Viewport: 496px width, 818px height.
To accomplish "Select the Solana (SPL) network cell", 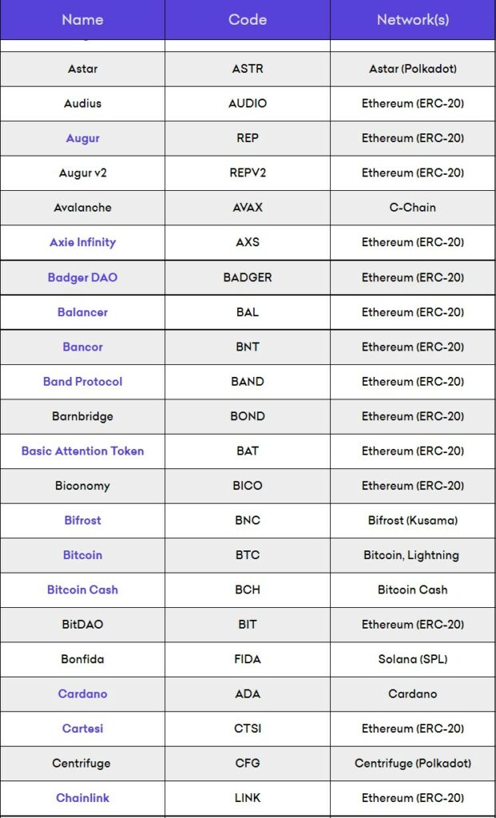I will tap(412, 659).
